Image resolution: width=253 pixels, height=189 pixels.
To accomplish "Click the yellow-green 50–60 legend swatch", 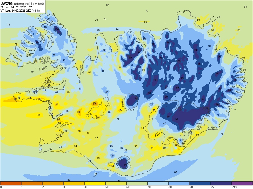I will (x=116, y=183).
